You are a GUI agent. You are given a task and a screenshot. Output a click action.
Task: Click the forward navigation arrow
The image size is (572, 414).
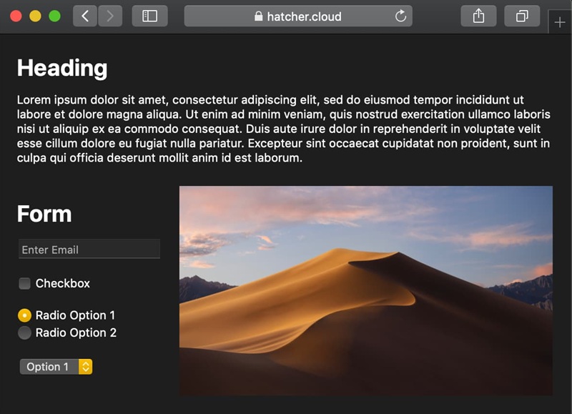click(x=110, y=16)
